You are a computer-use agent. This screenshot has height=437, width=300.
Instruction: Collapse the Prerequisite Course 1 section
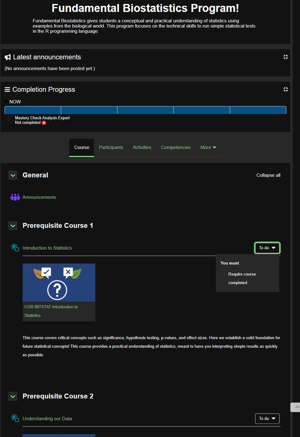13,226
